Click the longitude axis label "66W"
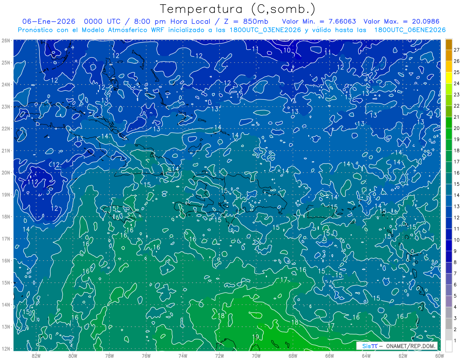467x361 pixels. click(x=329, y=355)
